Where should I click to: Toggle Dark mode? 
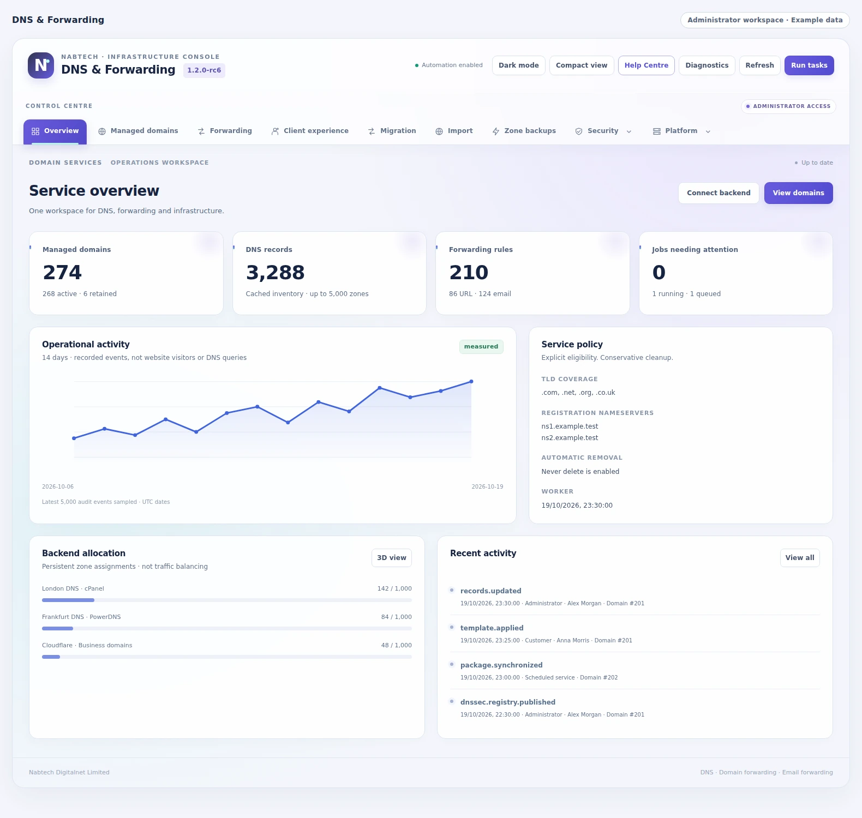click(519, 65)
